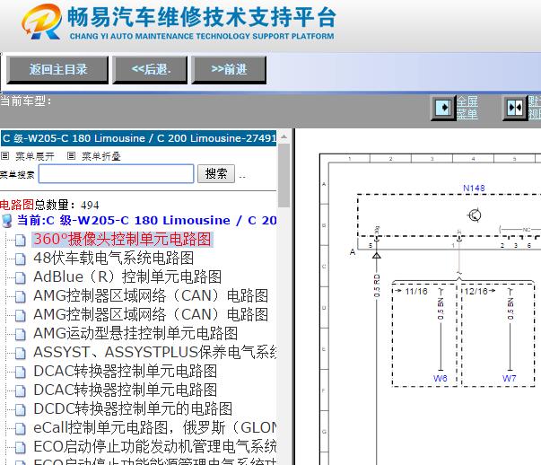
Task: Click the fullscreen menu arrow icon
Action: click(443, 108)
